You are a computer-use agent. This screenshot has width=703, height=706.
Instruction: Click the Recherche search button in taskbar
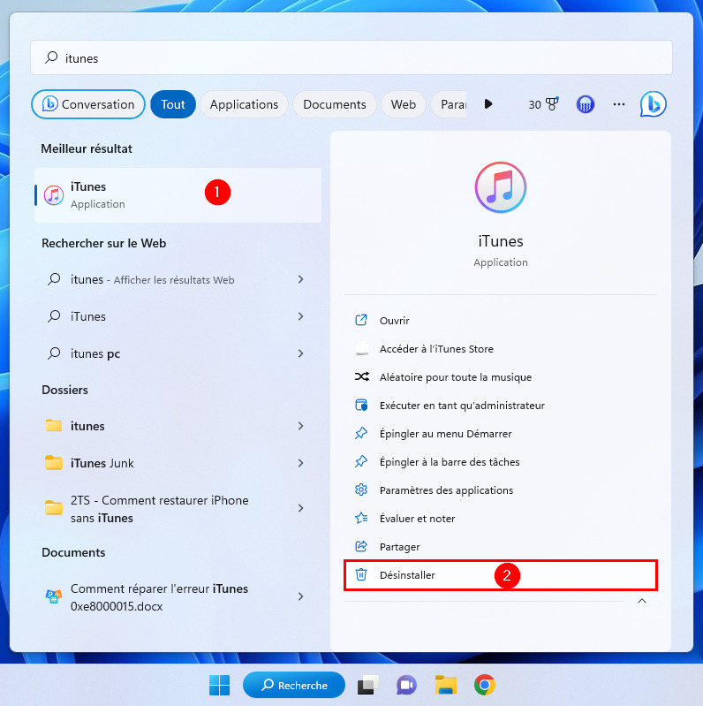pyautogui.click(x=294, y=685)
